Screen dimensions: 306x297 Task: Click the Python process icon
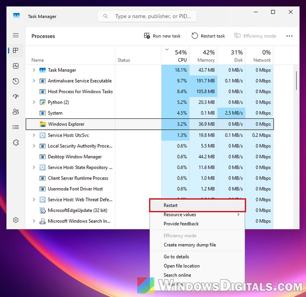tap(42, 102)
